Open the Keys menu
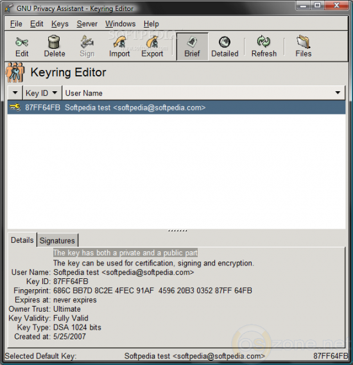 click(x=60, y=24)
